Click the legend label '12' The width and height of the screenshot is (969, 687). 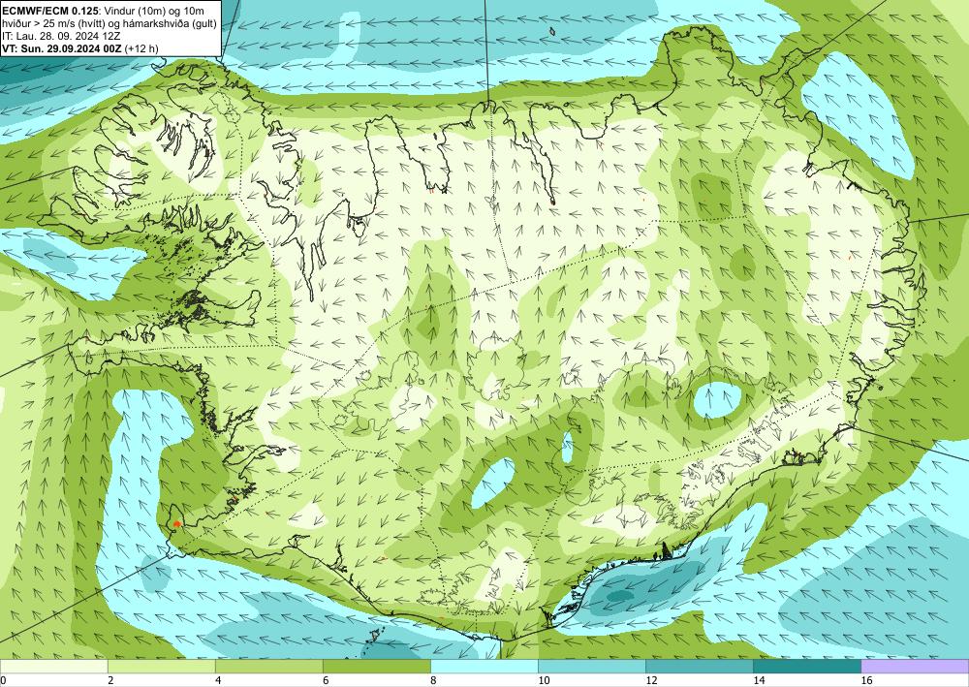click(651, 680)
